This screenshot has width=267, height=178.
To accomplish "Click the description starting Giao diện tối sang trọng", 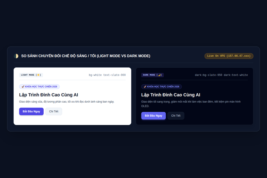I will 191,104.
